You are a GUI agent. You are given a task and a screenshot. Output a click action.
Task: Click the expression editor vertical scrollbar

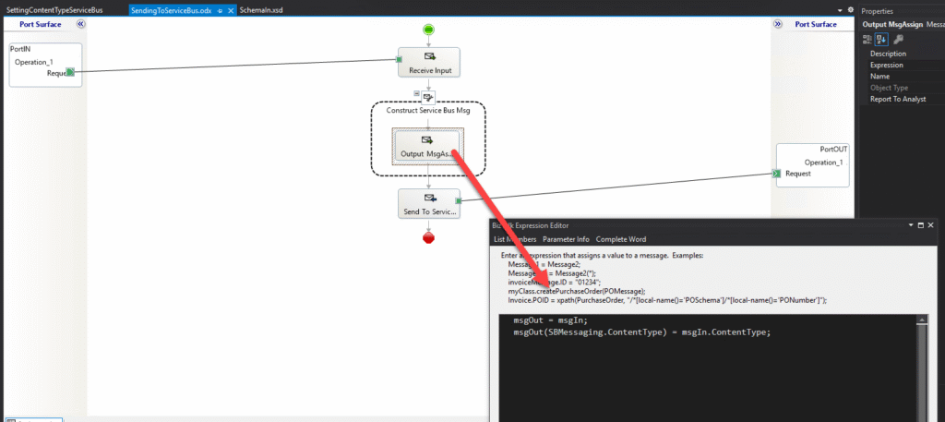point(920,369)
